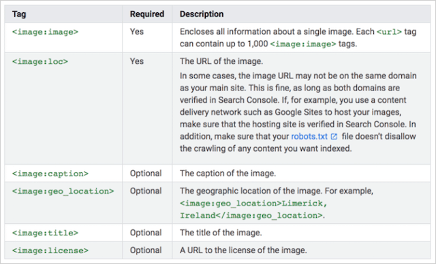436x264 pixels.
Task: Click the Description column header
Action: [202, 14]
